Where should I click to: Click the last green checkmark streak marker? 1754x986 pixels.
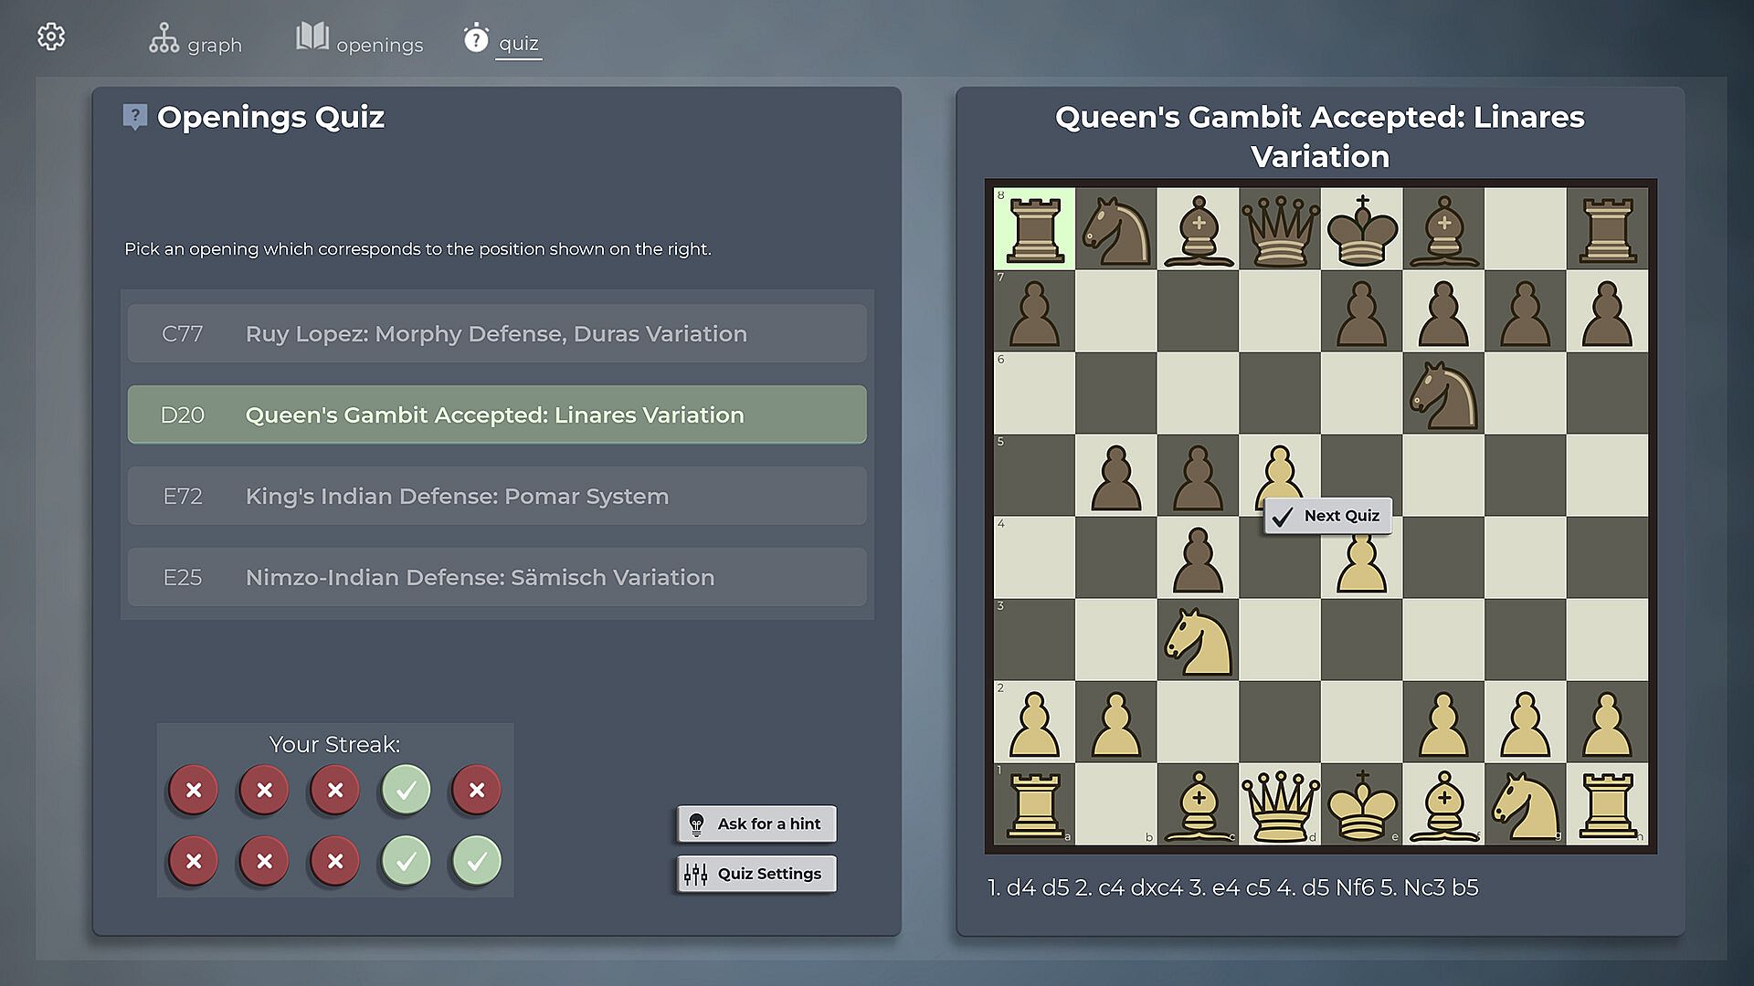[x=477, y=861]
